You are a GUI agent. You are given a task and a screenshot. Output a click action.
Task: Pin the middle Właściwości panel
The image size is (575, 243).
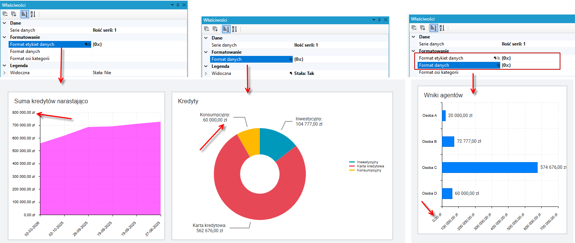379,20
